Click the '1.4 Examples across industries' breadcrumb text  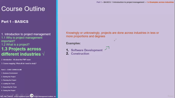[160, 2]
